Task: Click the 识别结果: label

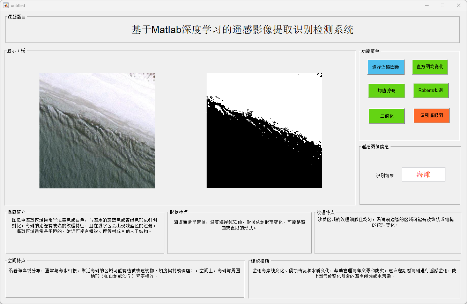Action: 386,176
